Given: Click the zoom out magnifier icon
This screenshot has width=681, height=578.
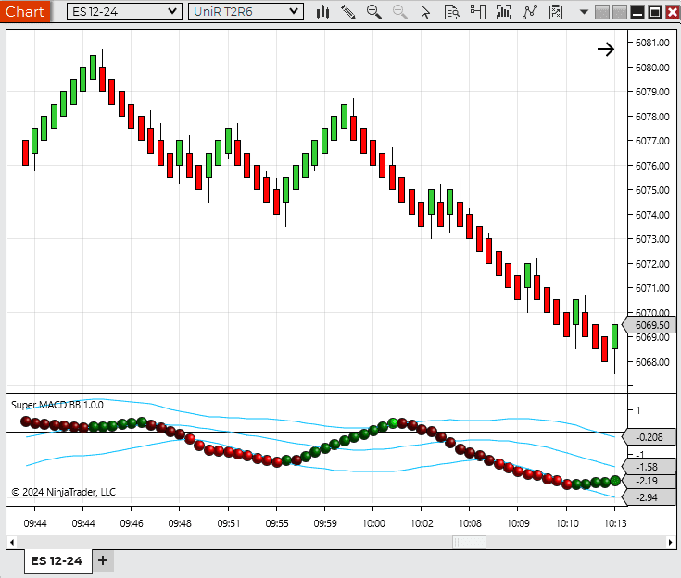Looking at the screenshot, I should (400, 12).
